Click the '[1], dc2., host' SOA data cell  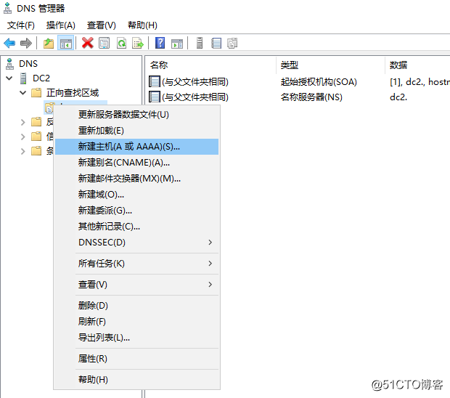click(420, 82)
